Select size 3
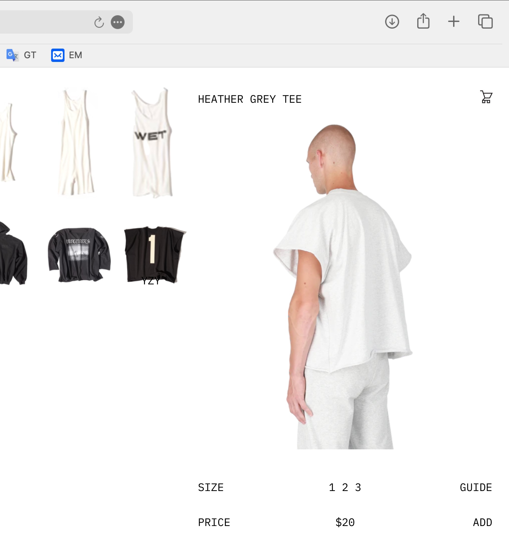Viewport: 509px width, 551px height. (358, 488)
